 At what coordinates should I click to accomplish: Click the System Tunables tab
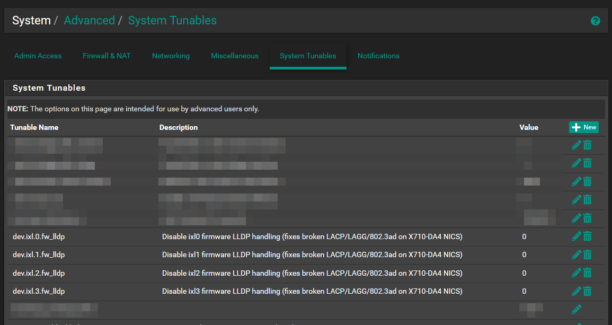[308, 56]
